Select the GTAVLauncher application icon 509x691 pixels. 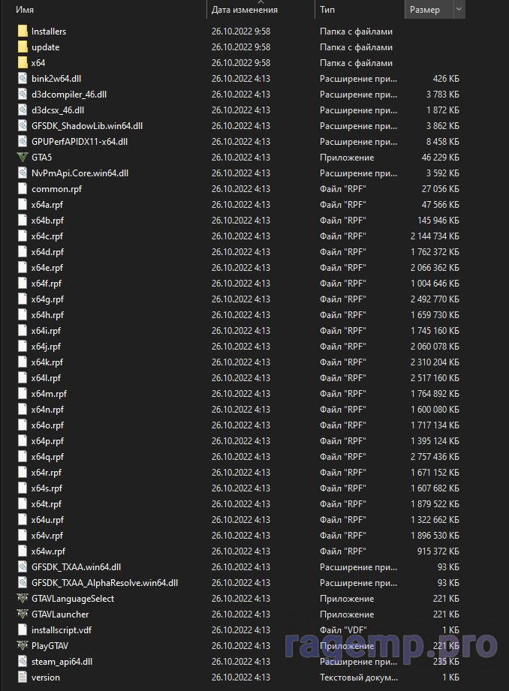click(22, 614)
